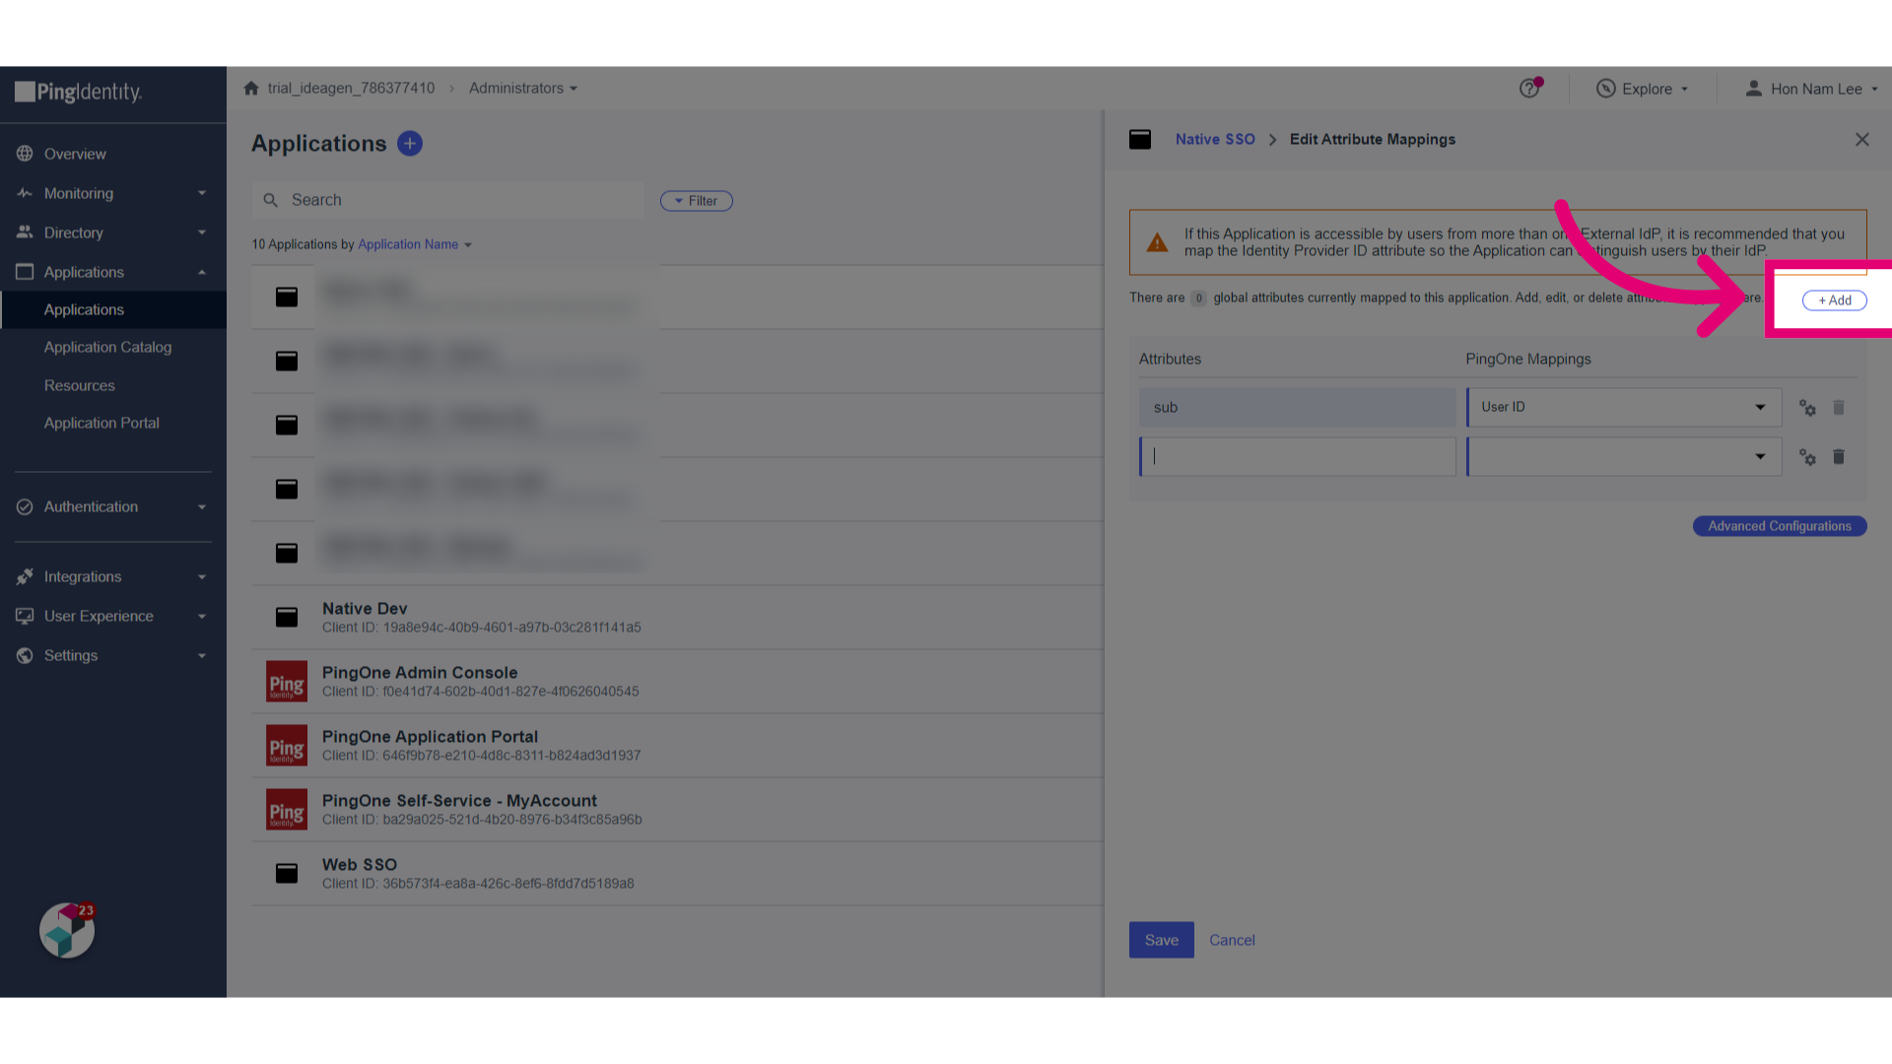Click the trash icon in sub row
Viewport: 1892px width, 1064px height.
[1839, 408]
